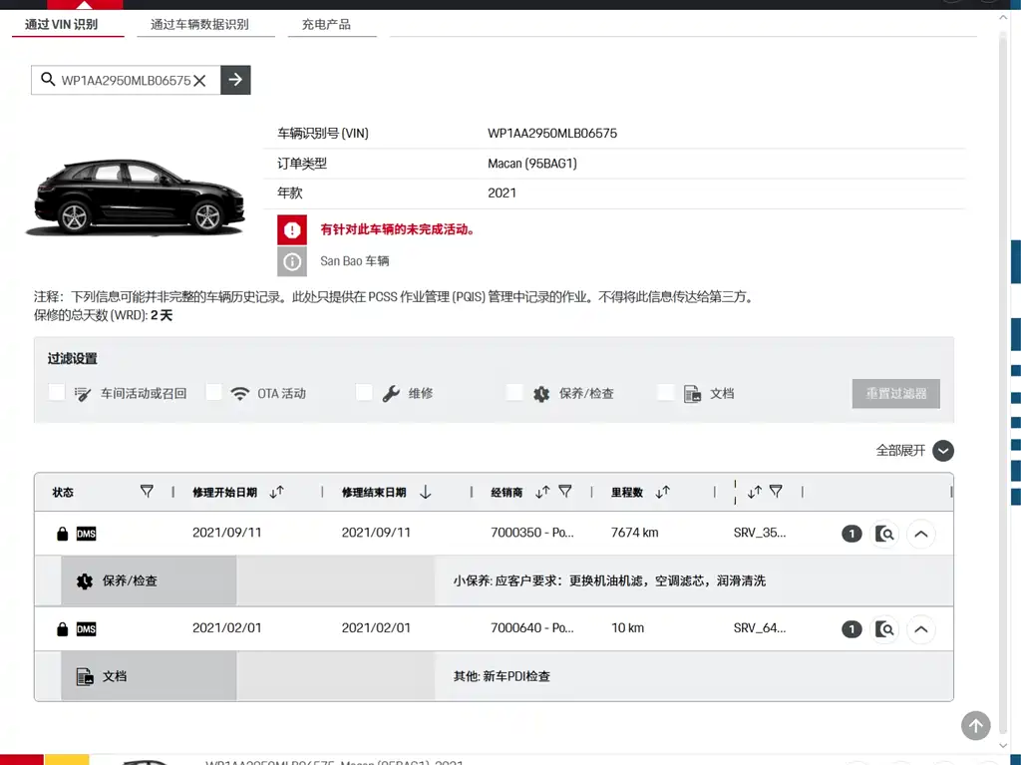Click the DMS badge on 2021/02/01 row
Screen dimensions: 1021x765
[86, 628]
